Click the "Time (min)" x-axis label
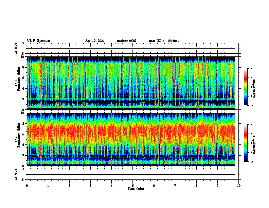The image size is (269, 208). pyautogui.click(x=136, y=189)
